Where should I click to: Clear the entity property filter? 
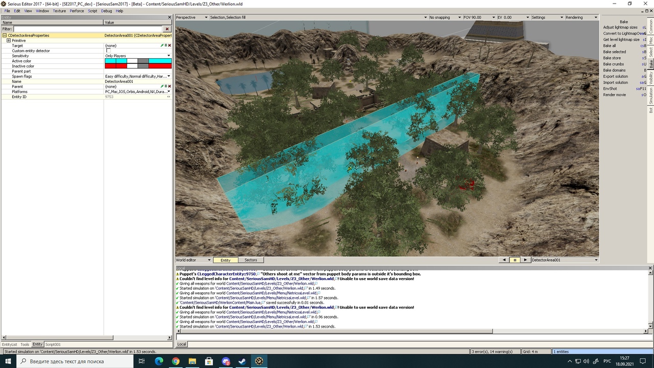(167, 29)
